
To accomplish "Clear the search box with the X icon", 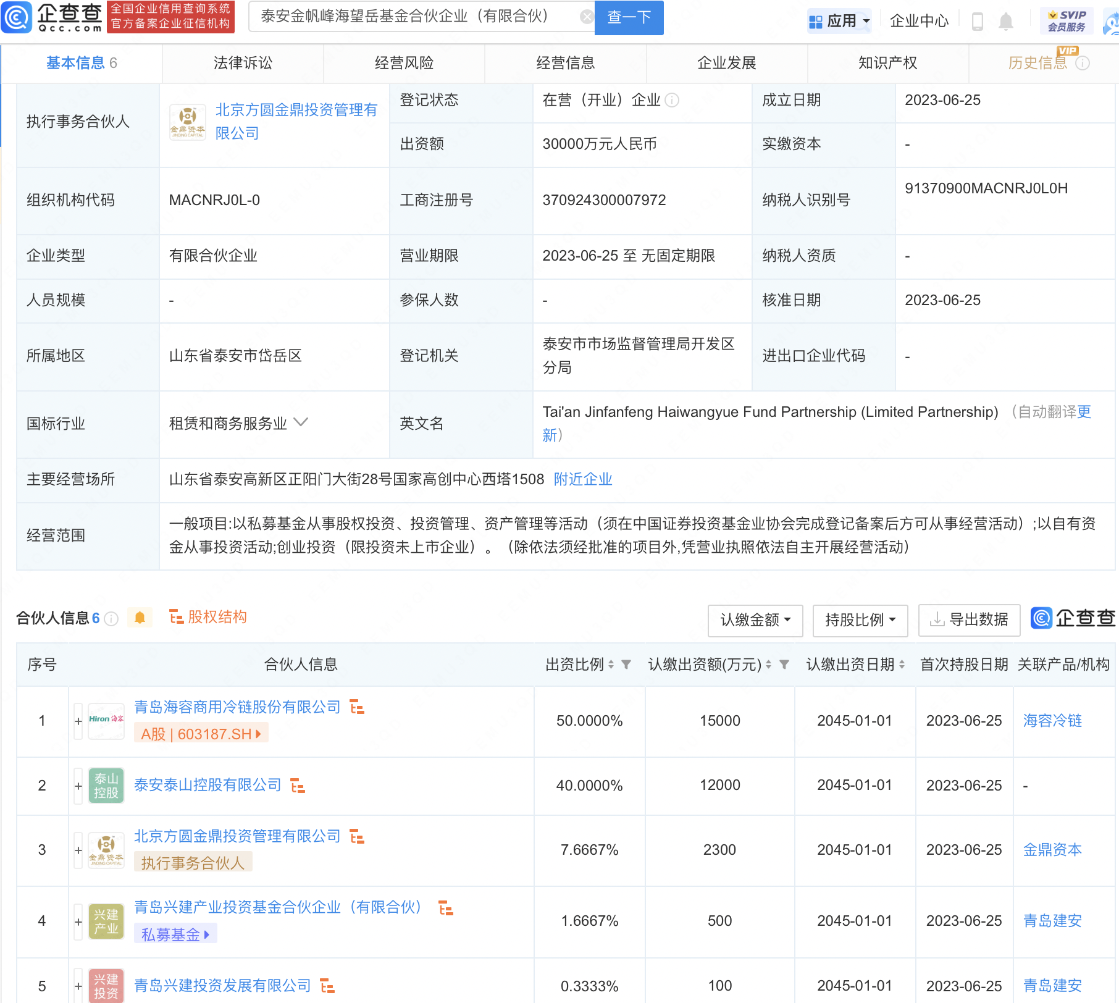I will 587,17.
